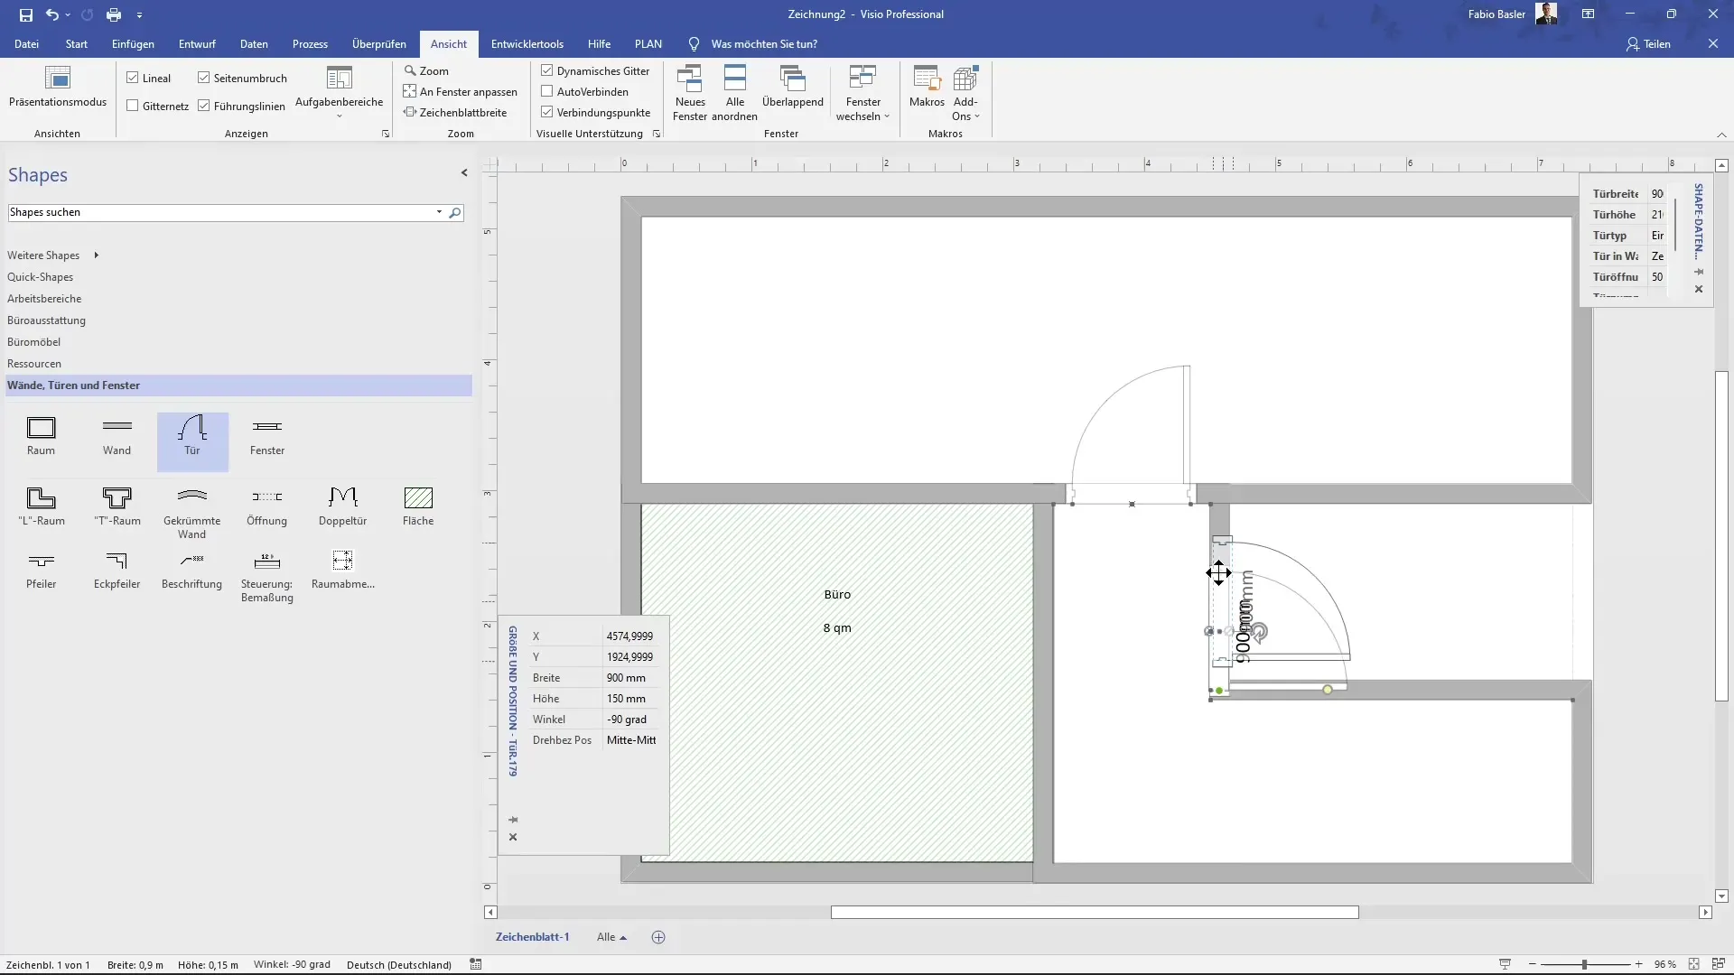Image resolution: width=1734 pixels, height=975 pixels.
Task: Enable the Gitternetz checkbox
Action: coord(133,106)
